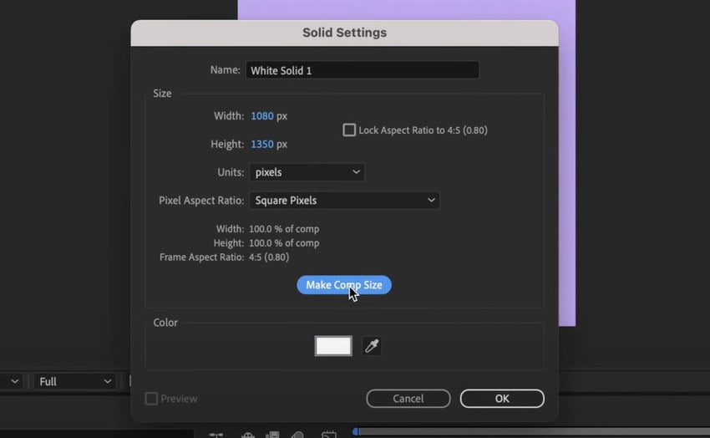Click the Size group label

pos(162,94)
